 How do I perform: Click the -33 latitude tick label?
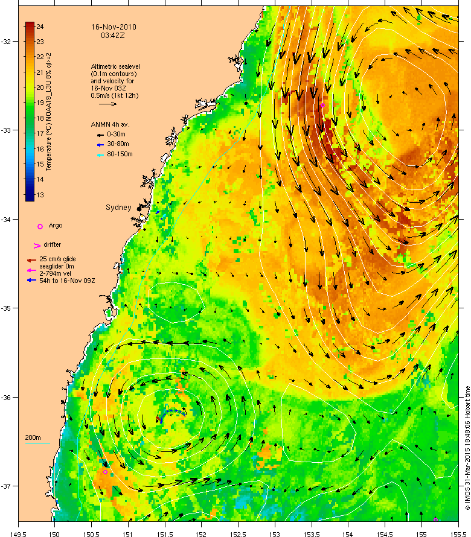pyautogui.click(x=6, y=130)
